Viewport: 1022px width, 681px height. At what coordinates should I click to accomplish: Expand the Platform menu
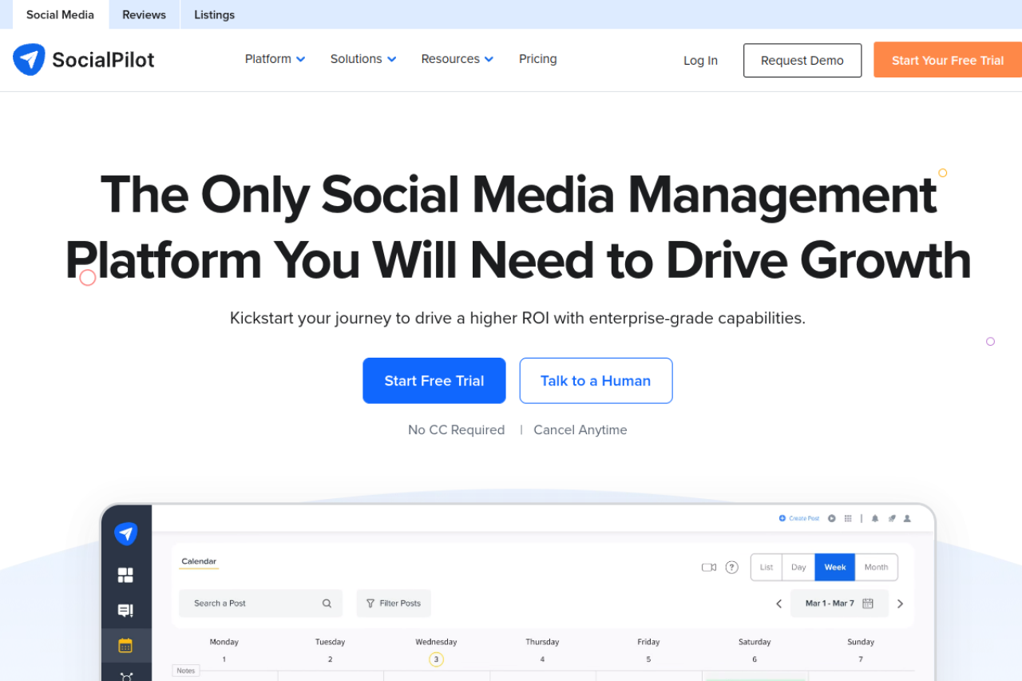(x=275, y=59)
